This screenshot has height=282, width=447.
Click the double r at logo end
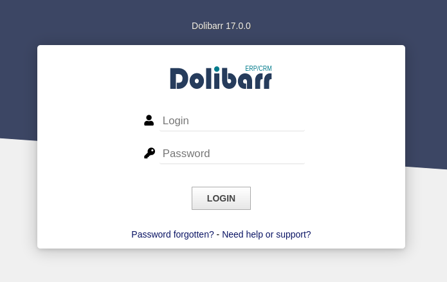262,81
